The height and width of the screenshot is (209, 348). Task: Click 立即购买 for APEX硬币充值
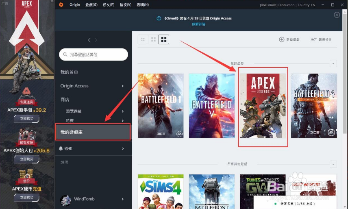pos(26,198)
